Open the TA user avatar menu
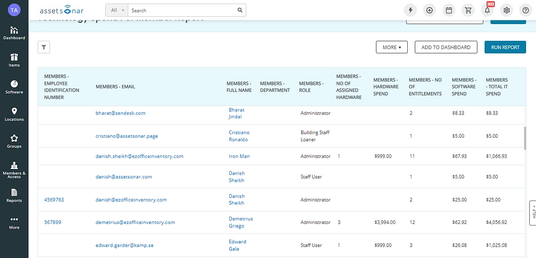The width and height of the screenshot is (536, 258). pyautogui.click(x=14, y=10)
